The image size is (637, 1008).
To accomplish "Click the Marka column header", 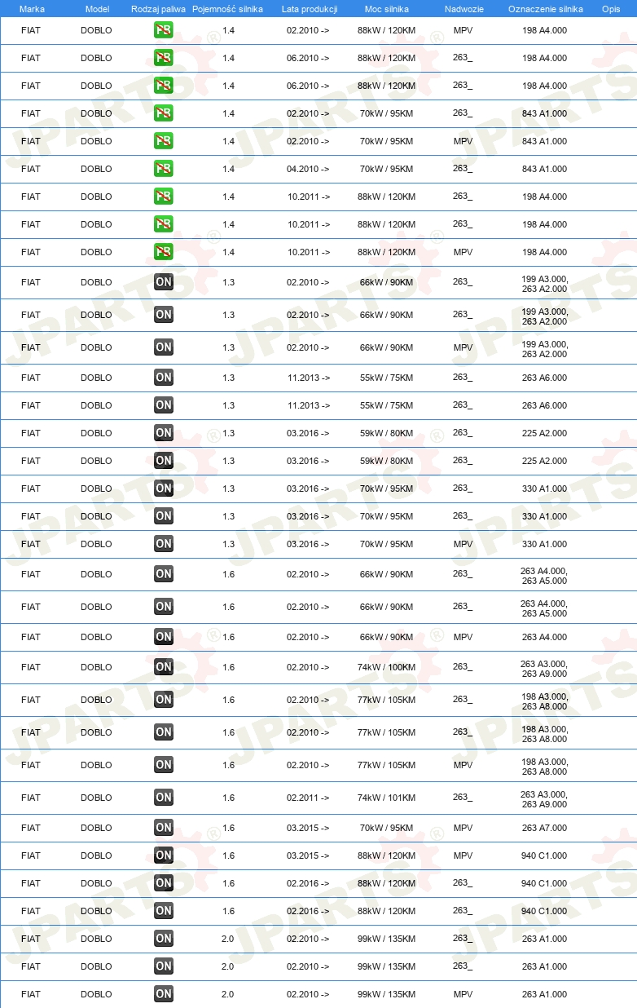I will tap(32, 8).
